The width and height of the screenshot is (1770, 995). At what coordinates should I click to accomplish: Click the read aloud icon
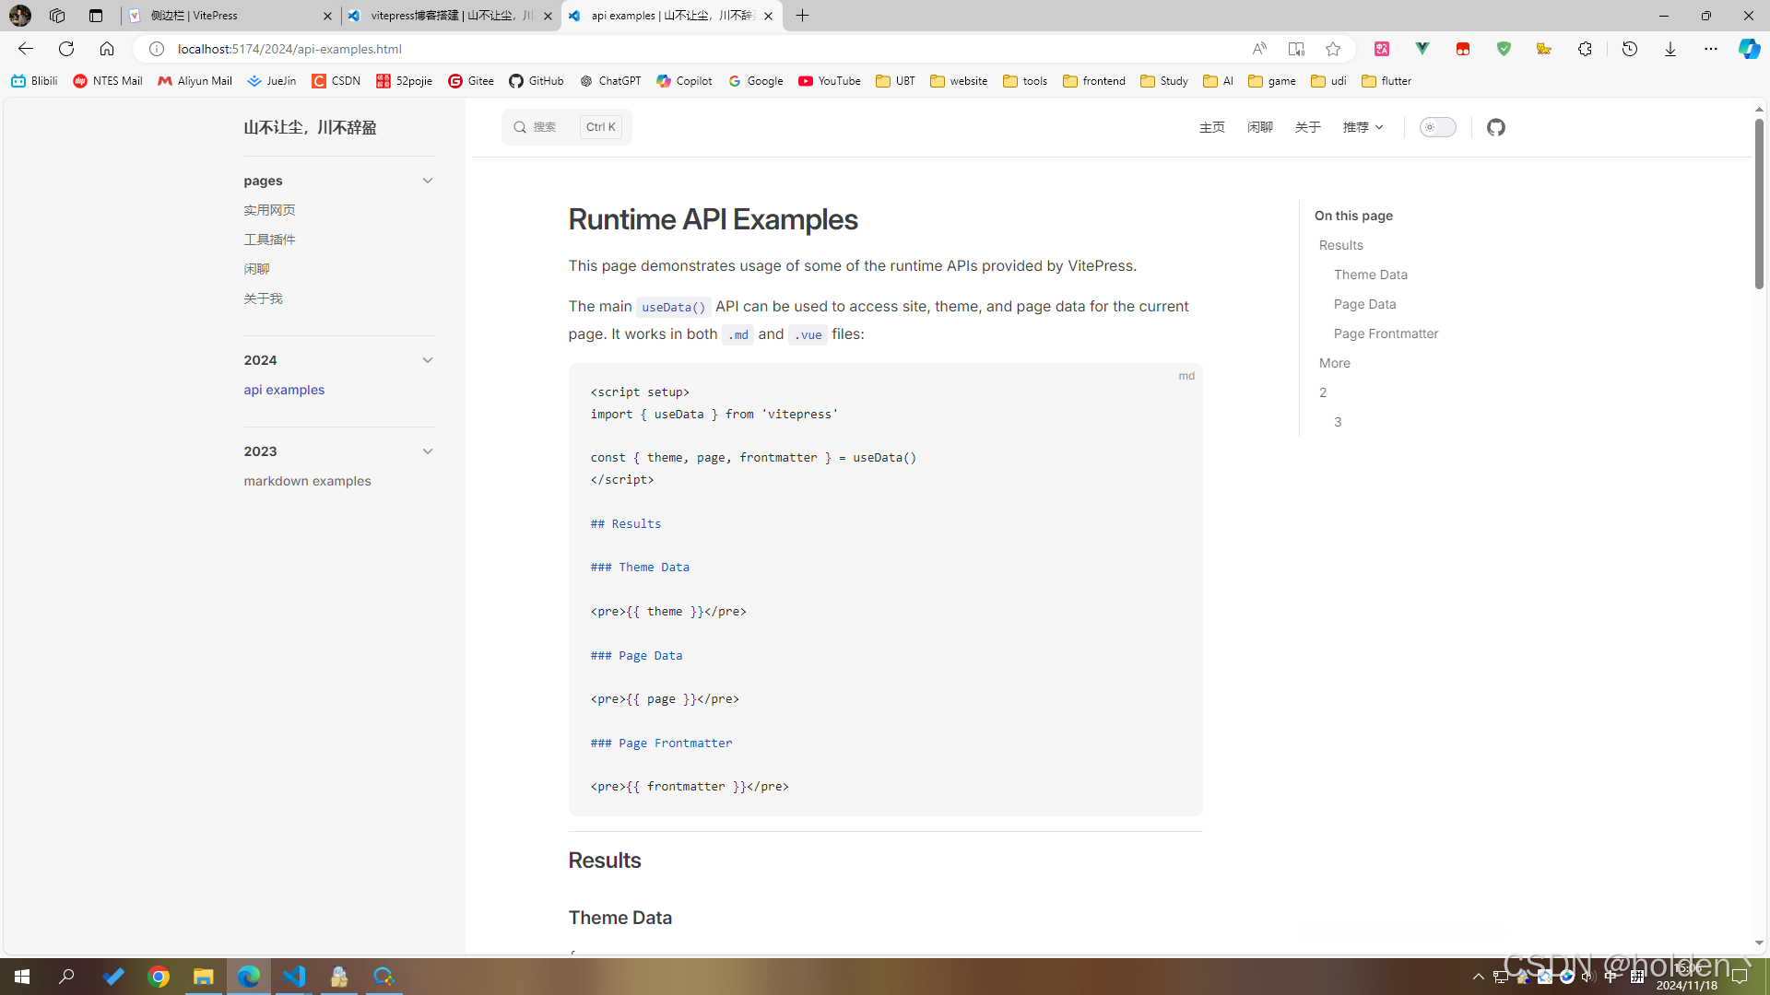point(1258,49)
